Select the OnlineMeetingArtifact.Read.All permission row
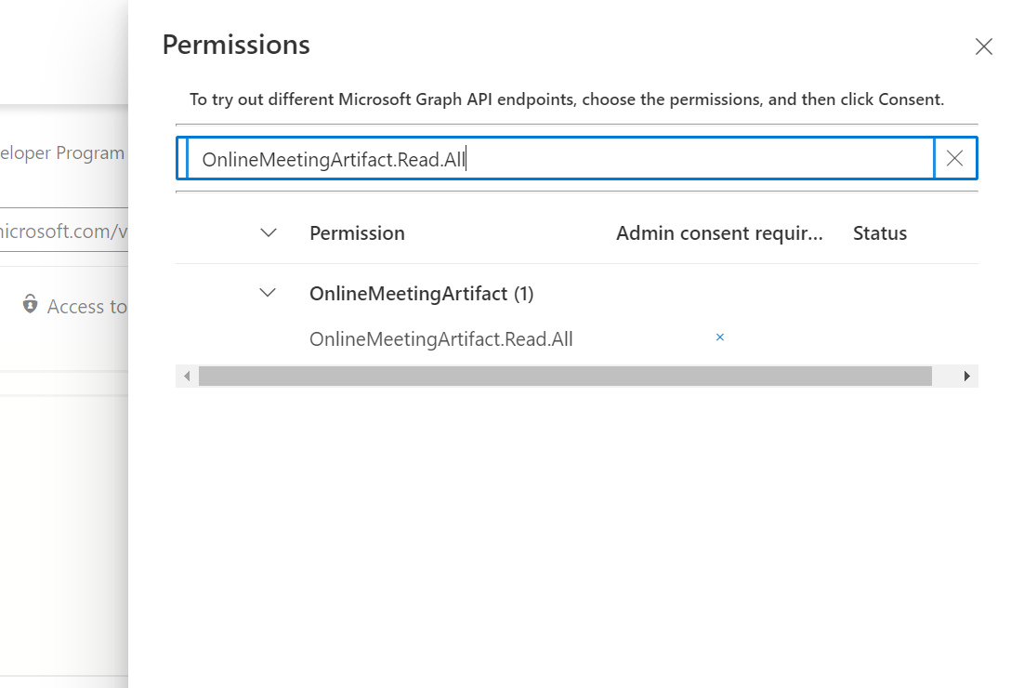 click(441, 338)
